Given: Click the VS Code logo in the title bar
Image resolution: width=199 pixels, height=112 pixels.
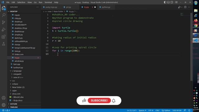Looking at the screenshot, I should pos(3,2).
